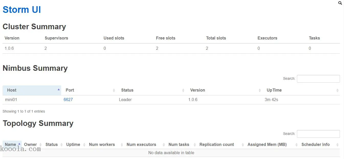Click the magnifier search icon
This screenshot has width=344, height=159.
tap(340, 3)
